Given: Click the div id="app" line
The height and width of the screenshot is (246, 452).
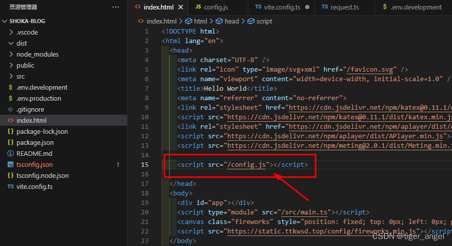Looking at the screenshot, I should point(216,203).
